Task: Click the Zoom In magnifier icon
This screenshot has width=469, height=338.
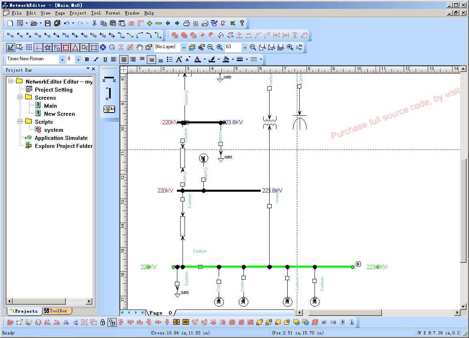Action: click(219, 47)
